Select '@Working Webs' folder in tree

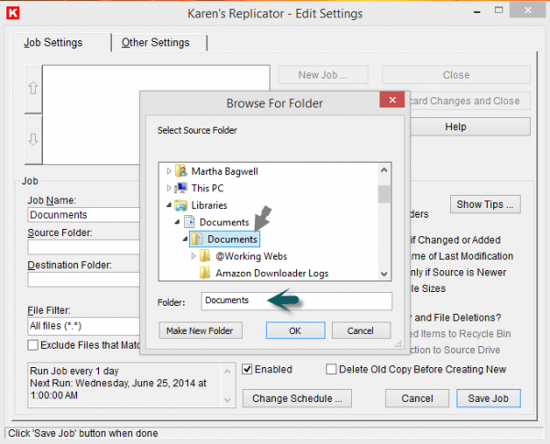251,256
